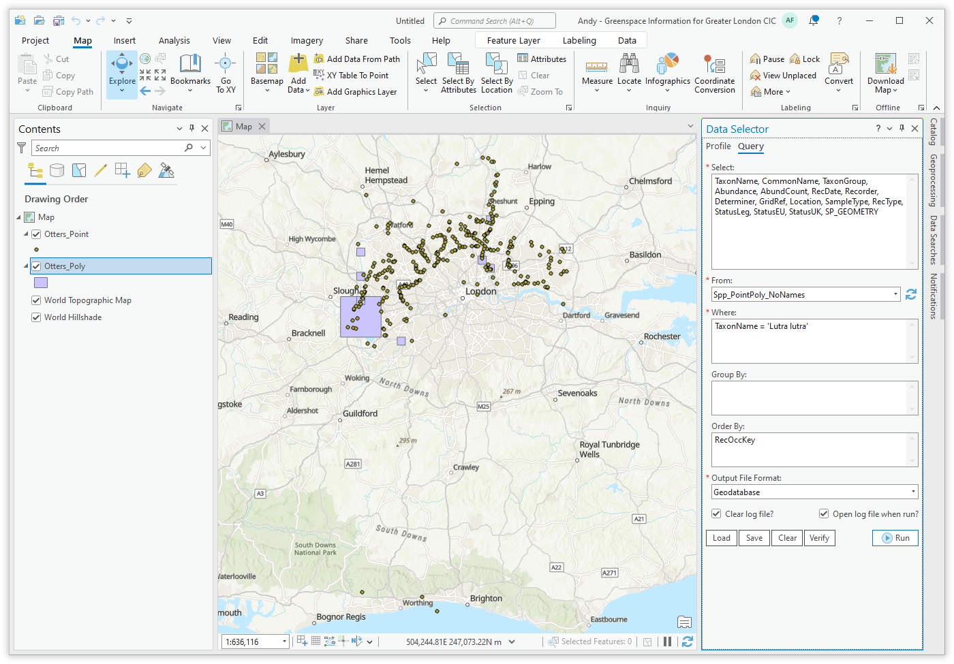Click the Otters_Point symbol dot
This screenshot has width=954, height=664.
(36, 249)
